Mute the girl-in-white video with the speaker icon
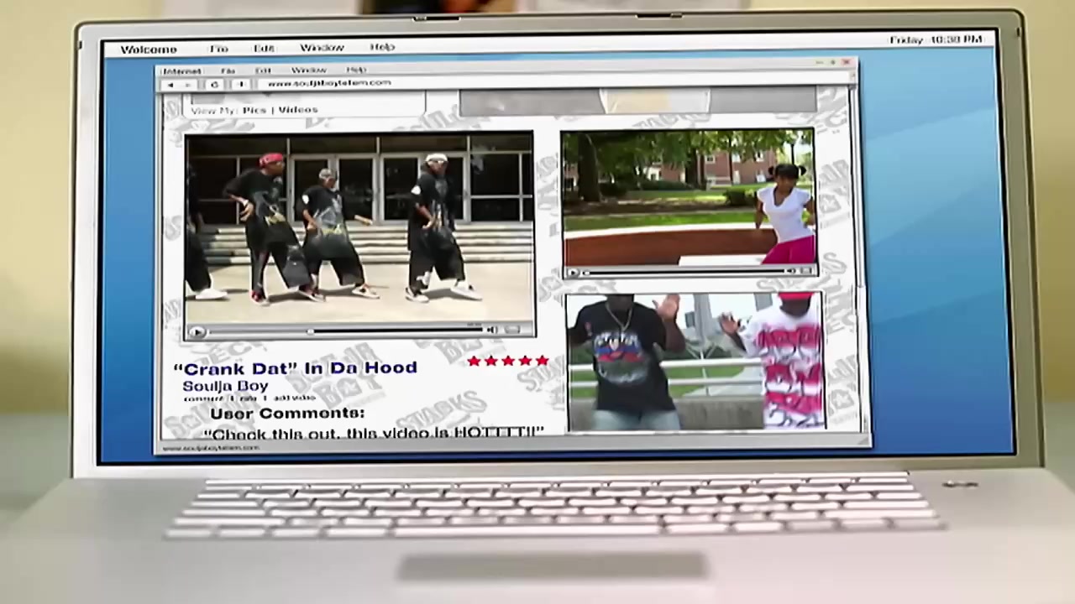The width and height of the screenshot is (1075, 604). coord(791,271)
